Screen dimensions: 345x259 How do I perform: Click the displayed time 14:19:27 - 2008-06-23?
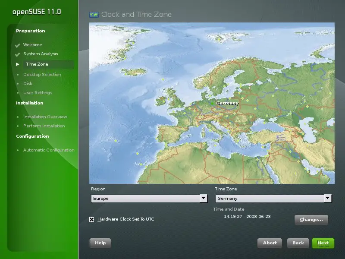coord(247,217)
